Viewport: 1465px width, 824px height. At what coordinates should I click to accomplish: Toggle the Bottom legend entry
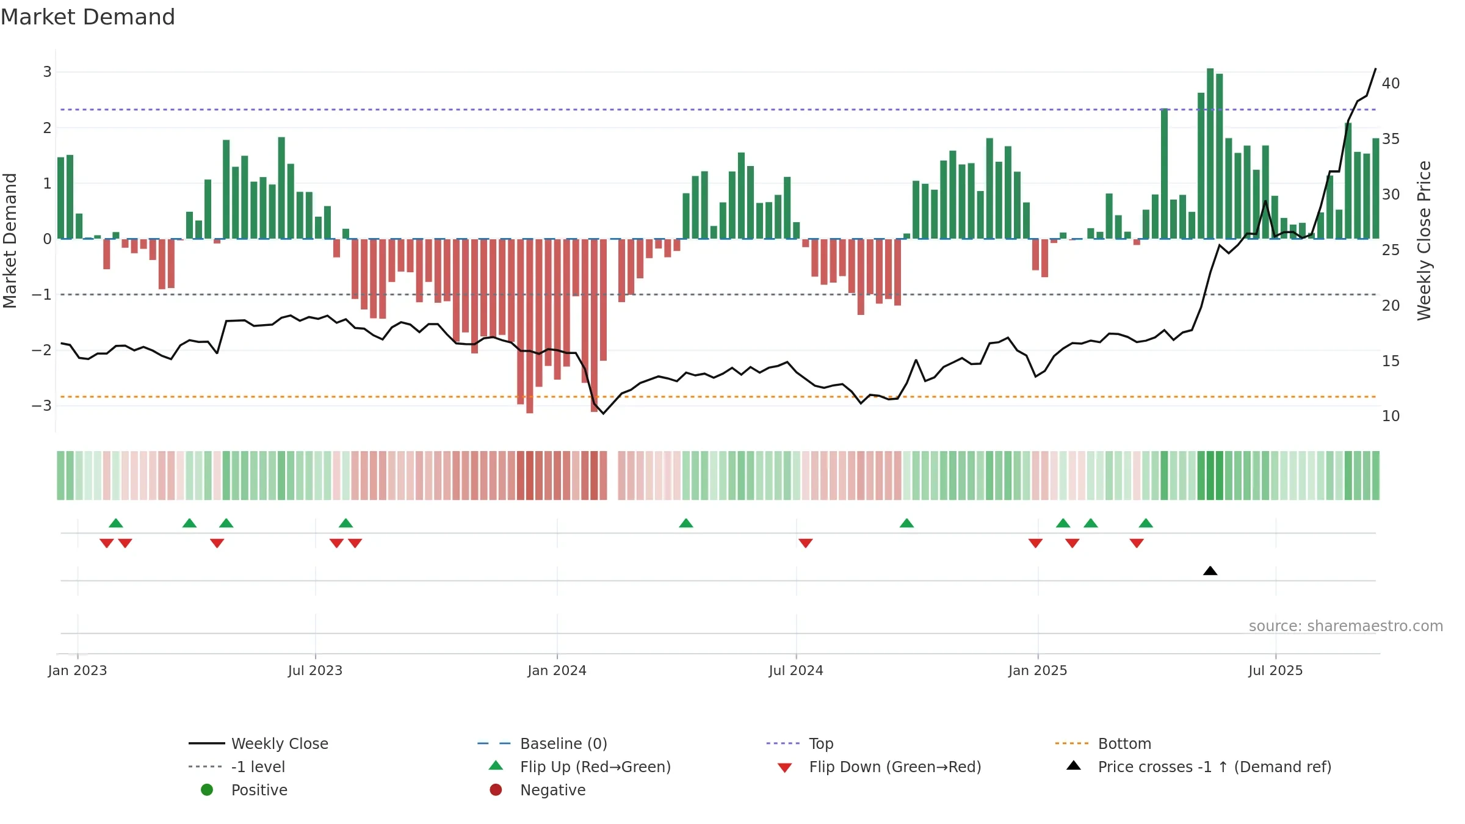point(1103,743)
